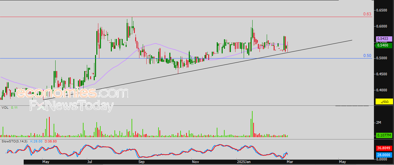Click the Sep label on time axis
Image resolution: width=394 pixels, height=165 pixels.
(141, 162)
